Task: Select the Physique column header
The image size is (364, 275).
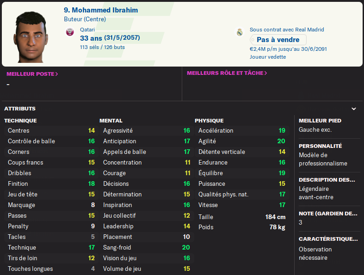Action: [209, 121]
